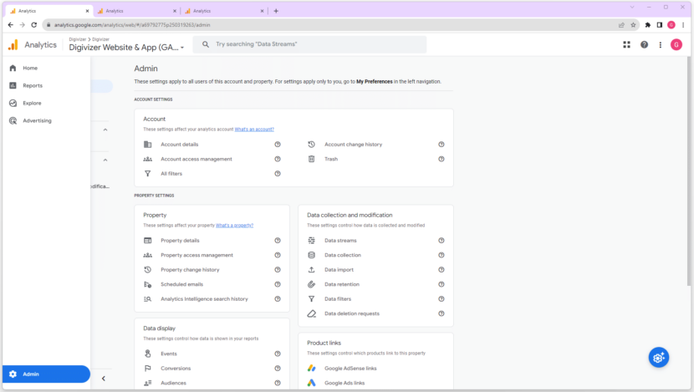Open the user account avatar in Analytics header
The width and height of the screenshot is (694, 392).
[676, 44]
